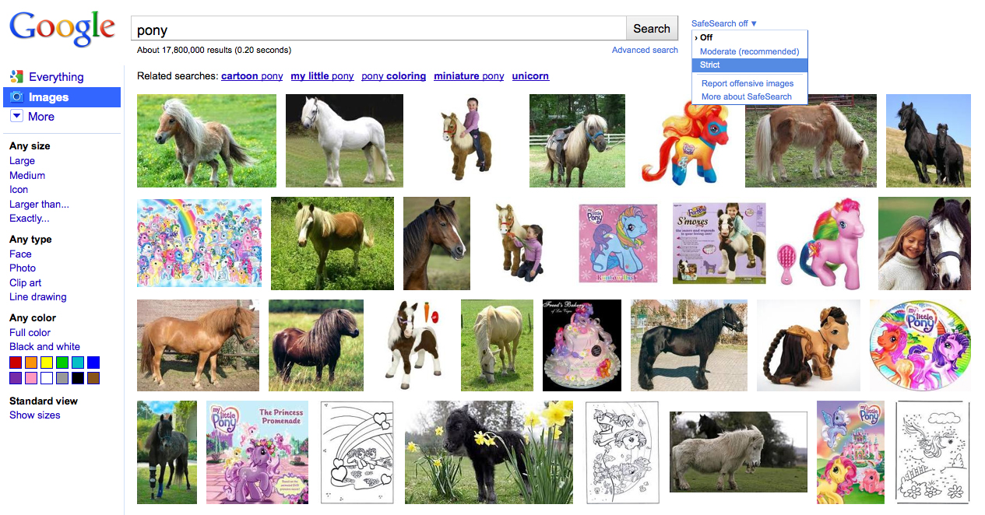985x515 pixels.
Task: Select the Off SafeSearch option
Action: pyautogui.click(x=706, y=37)
